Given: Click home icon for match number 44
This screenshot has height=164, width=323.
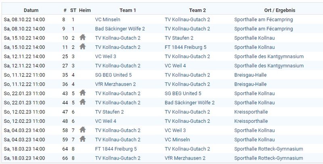Looking at the screenshot, I should 83,102.
